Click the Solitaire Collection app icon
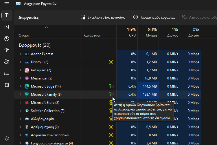 (27, 111)
